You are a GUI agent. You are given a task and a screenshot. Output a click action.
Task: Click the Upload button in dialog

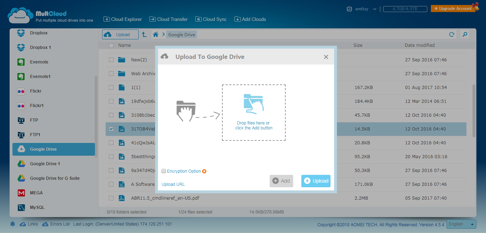[316, 181]
